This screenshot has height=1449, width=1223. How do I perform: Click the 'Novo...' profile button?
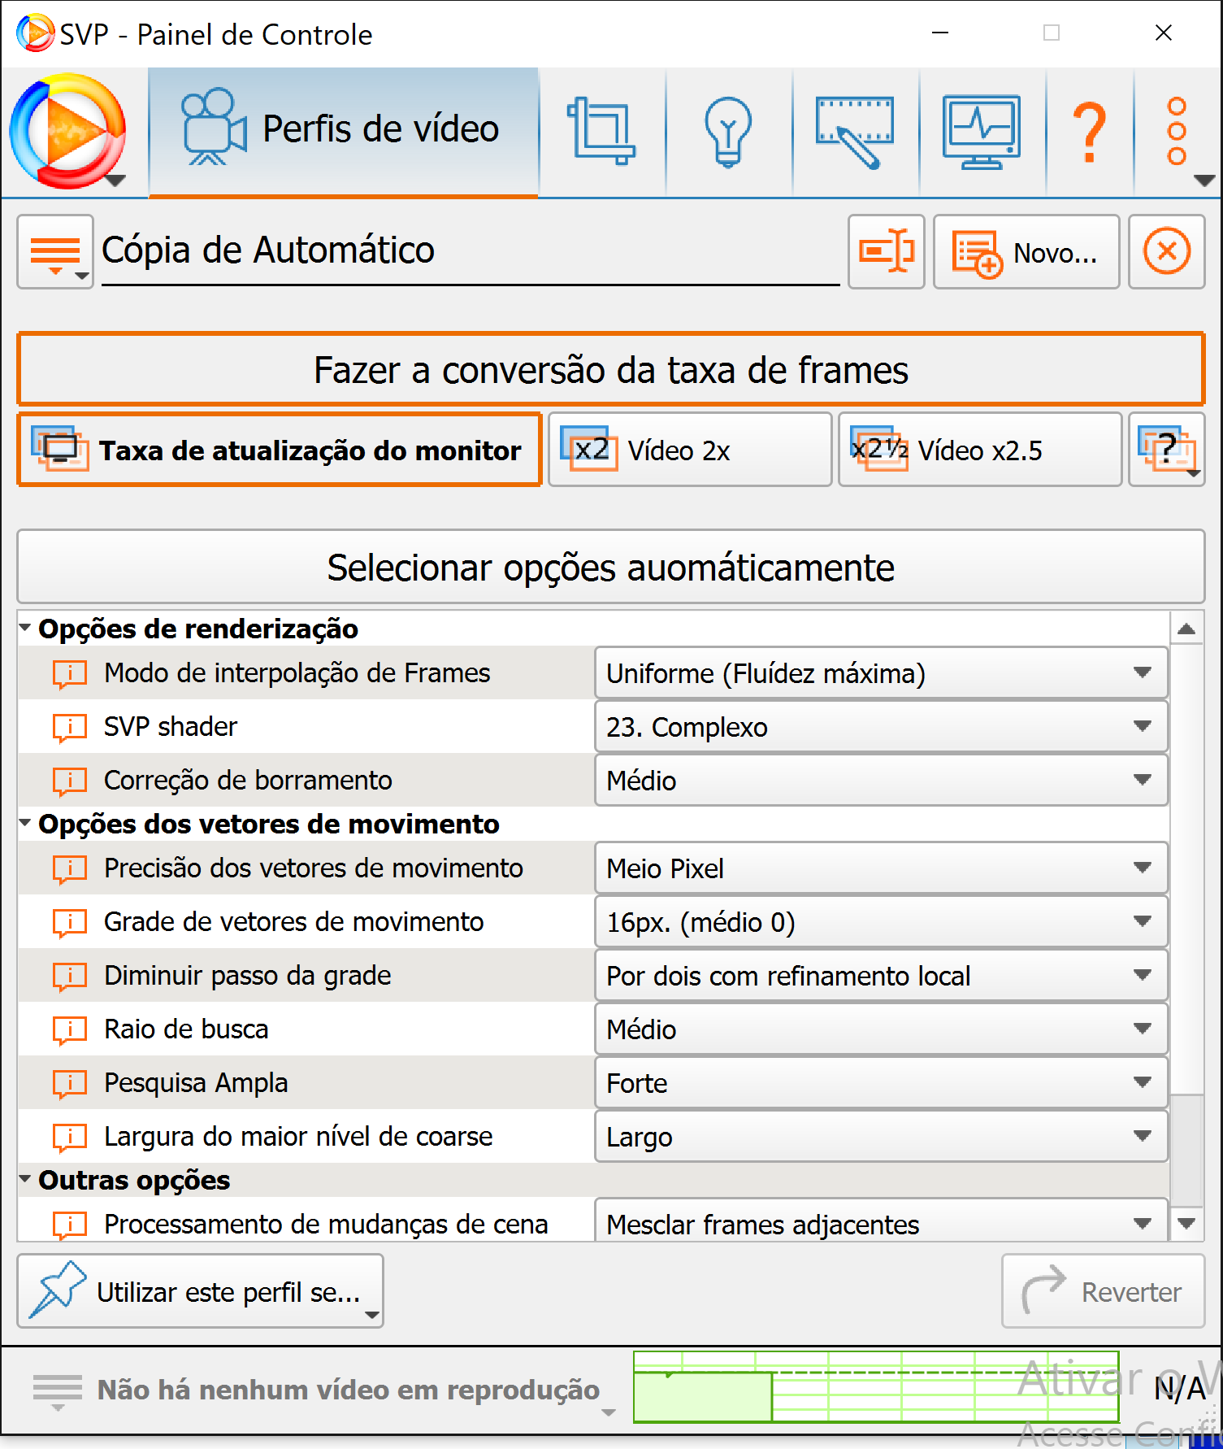tap(1026, 251)
